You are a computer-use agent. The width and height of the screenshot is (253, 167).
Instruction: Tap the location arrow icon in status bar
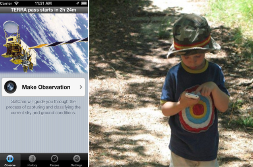(x=78, y=3)
